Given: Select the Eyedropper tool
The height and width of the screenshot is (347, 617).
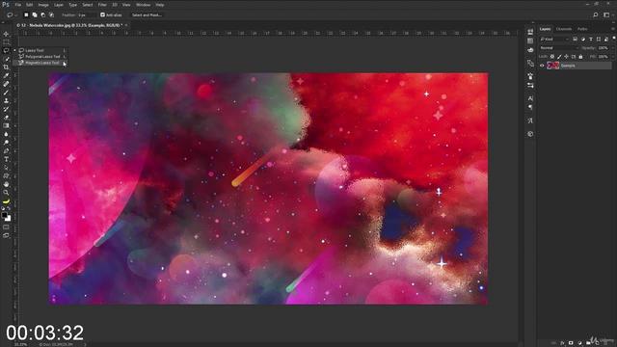Looking at the screenshot, I should coord(6,75).
